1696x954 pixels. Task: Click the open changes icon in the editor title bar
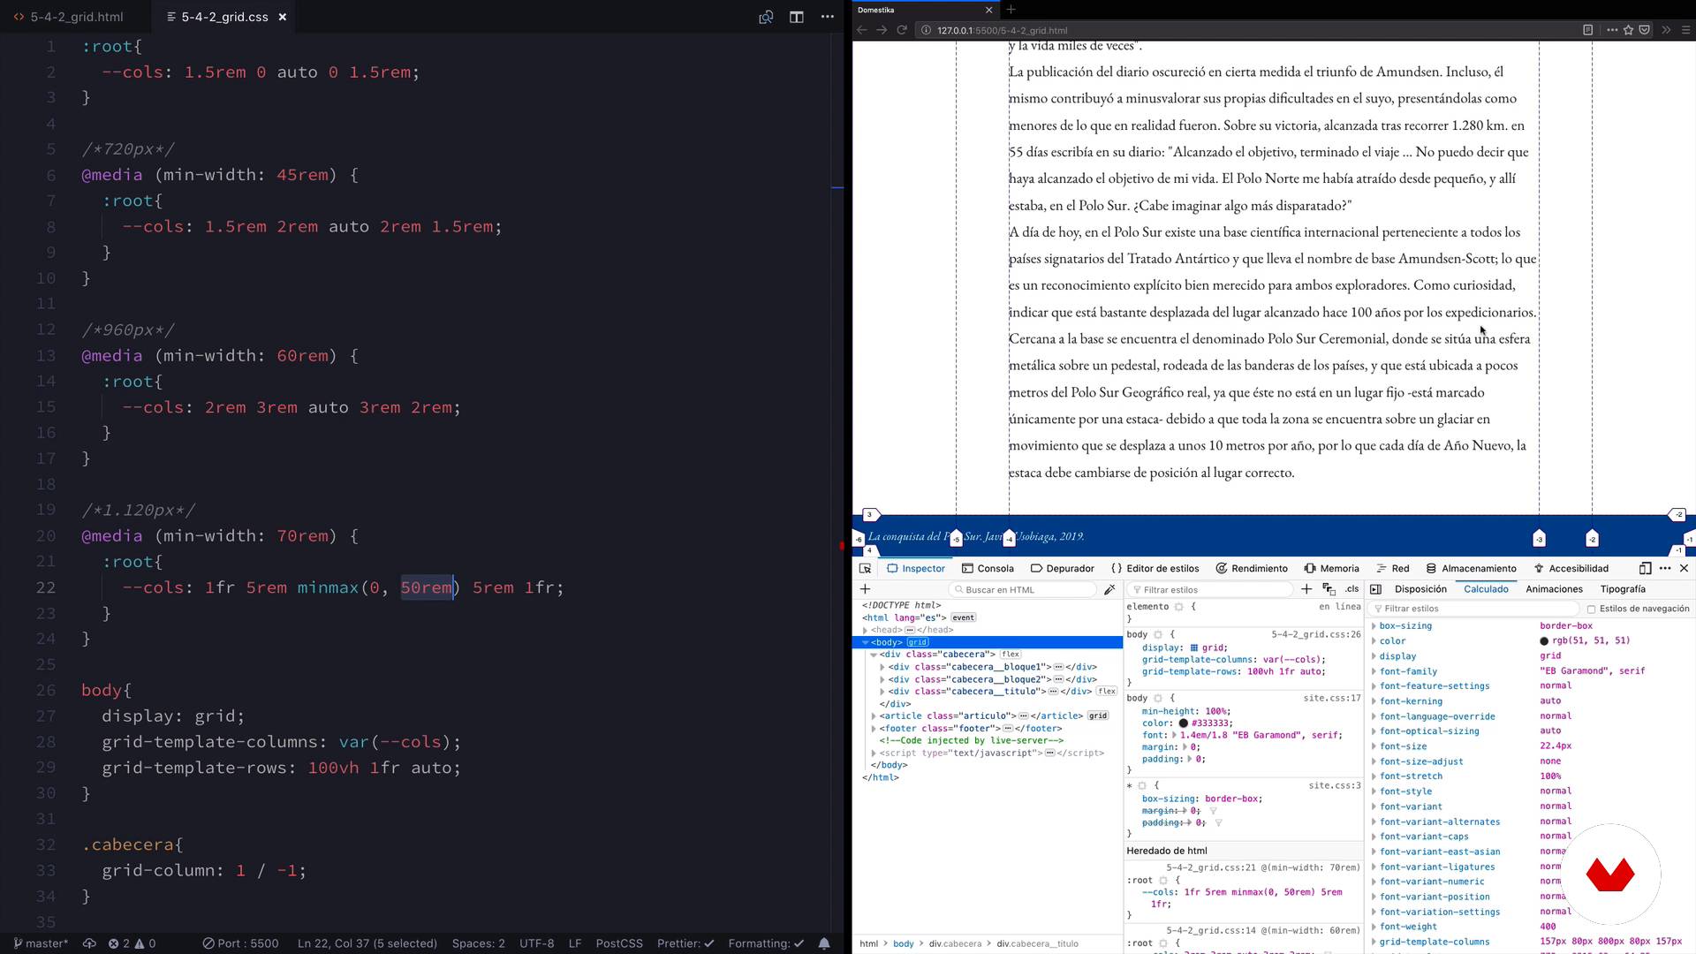766,17
